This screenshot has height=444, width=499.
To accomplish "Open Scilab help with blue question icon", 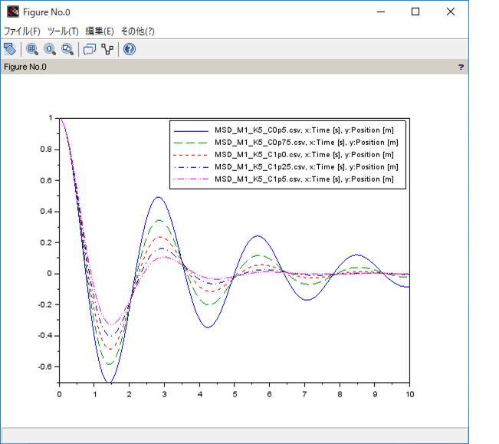I will pos(130,49).
